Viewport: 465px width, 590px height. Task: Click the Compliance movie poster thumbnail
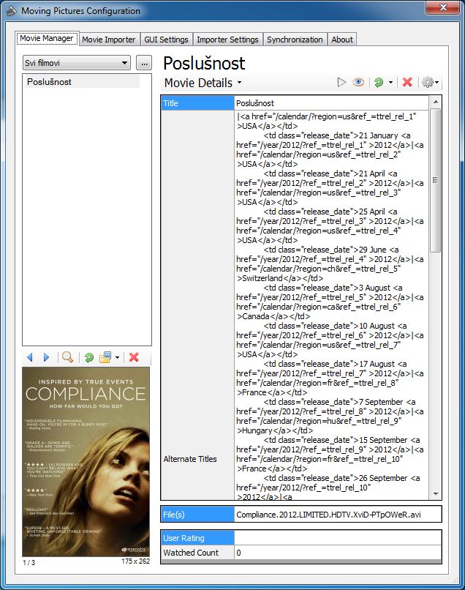(x=86, y=461)
